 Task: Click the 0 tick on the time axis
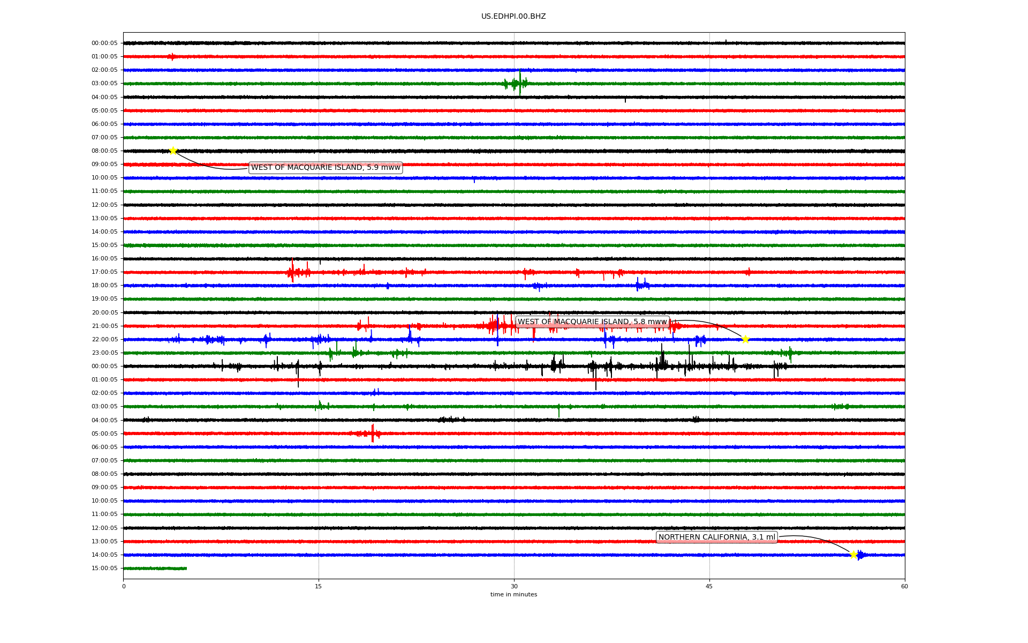(124, 586)
